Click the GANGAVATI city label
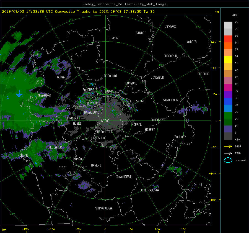The image size is (249, 233). click(158, 120)
